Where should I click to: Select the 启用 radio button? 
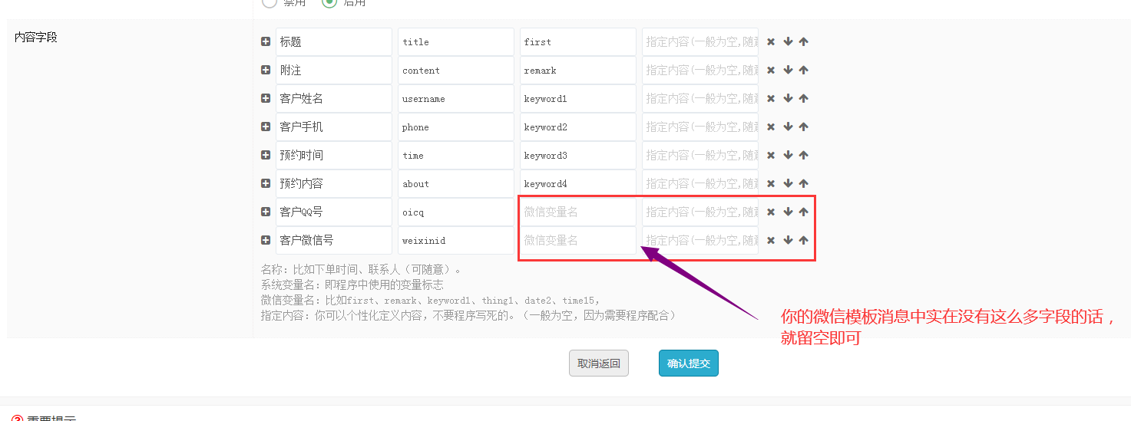pos(329,2)
